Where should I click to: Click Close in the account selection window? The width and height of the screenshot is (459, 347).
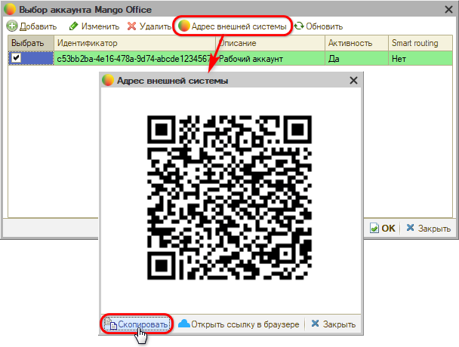(428, 228)
